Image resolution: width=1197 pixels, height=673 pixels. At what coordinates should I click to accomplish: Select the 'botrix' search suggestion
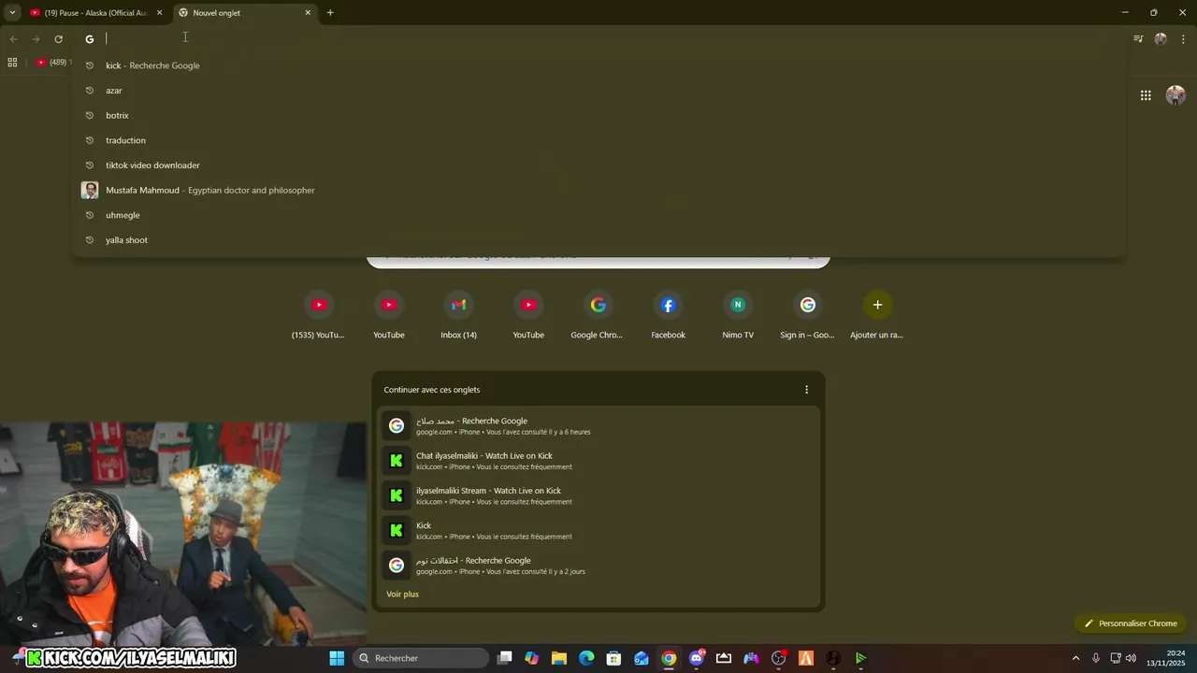[598, 115]
